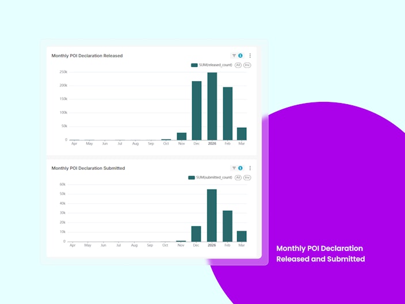Select the Dec bar in Submitted chart
405x304 pixels.
point(196,234)
